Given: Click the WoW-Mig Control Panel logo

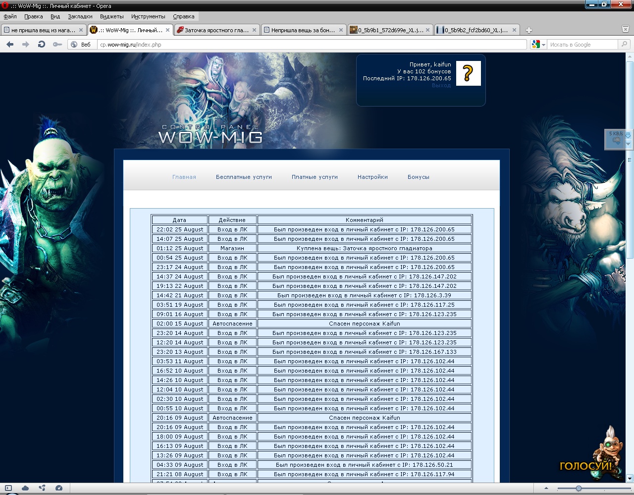Looking at the screenshot, I should coord(211,134).
